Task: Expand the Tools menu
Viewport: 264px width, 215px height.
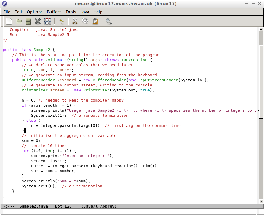Action: [71, 12]
